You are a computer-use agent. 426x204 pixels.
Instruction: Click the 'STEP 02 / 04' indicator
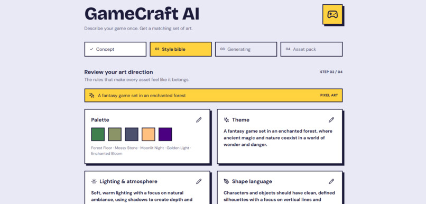(331, 72)
